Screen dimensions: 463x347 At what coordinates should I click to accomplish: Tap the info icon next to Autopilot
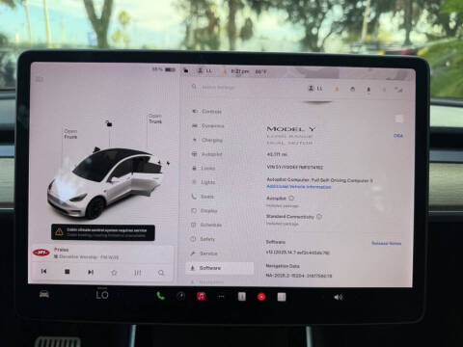coord(291,198)
